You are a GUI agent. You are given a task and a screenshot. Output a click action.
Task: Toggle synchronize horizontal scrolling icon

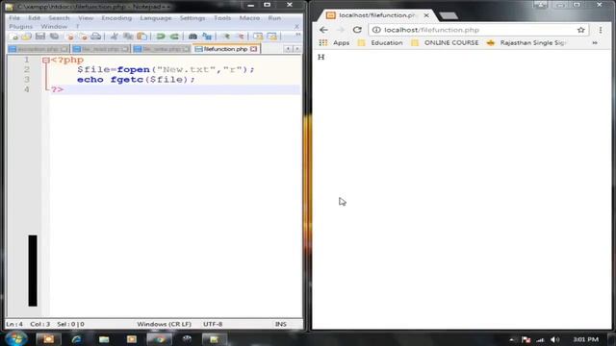[271, 37]
